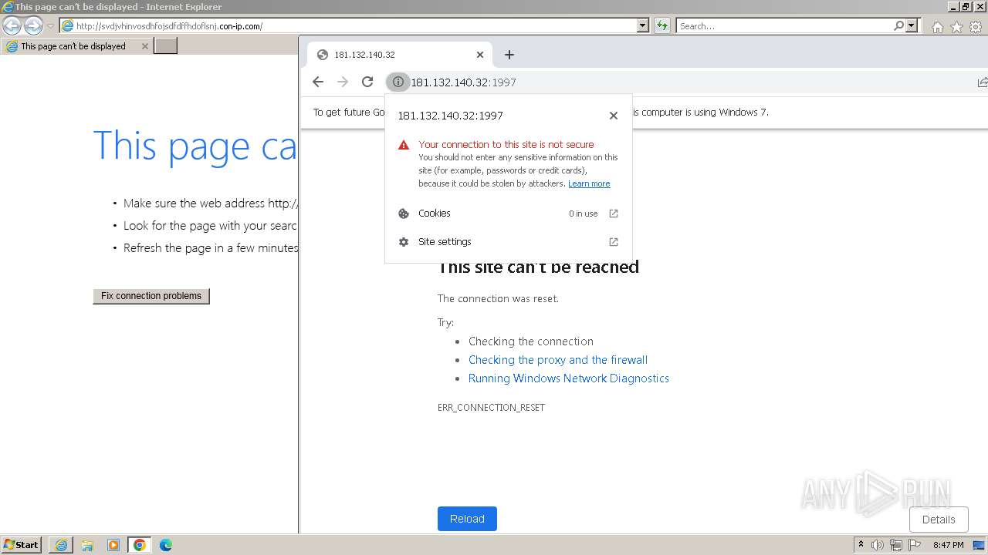Click volume speaker tray icon
The height and width of the screenshot is (555, 988).
click(x=878, y=545)
